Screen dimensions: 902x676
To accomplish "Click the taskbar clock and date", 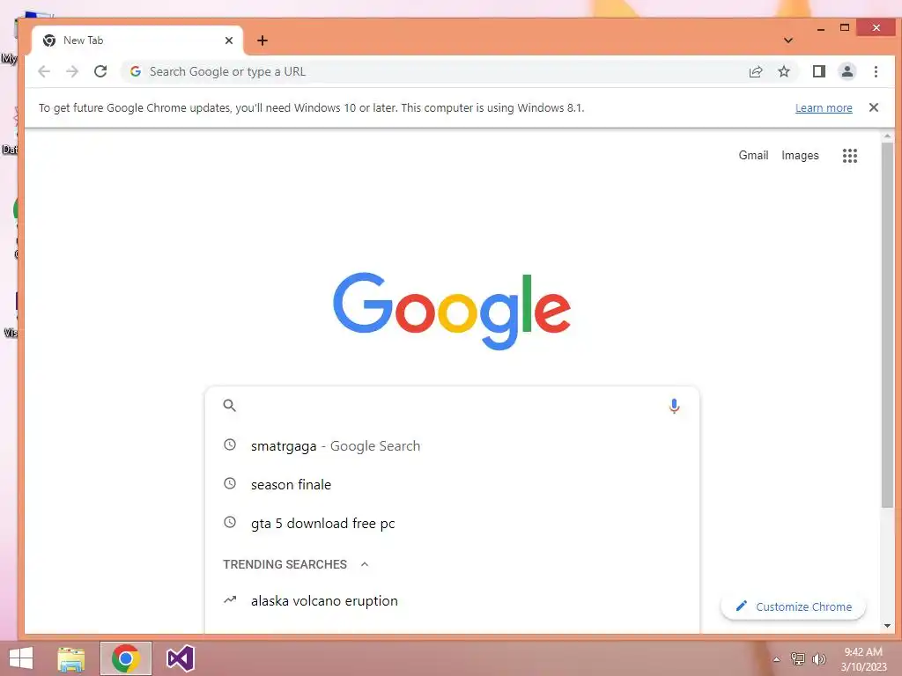I will (x=863, y=659).
